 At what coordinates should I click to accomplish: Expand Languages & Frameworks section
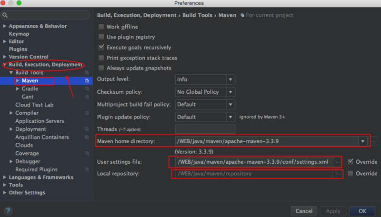(5, 177)
